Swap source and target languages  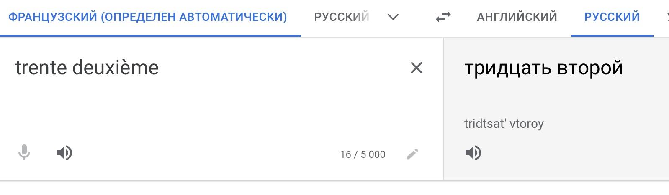point(443,17)
